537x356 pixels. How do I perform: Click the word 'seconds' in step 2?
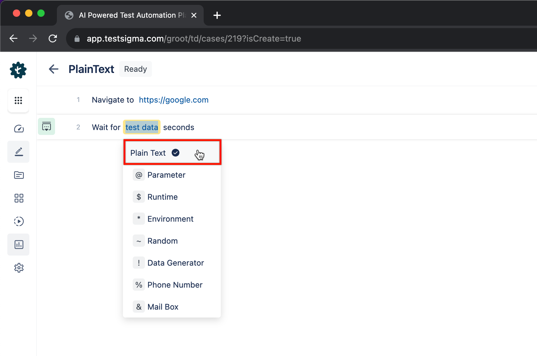[x=179, y=127]
